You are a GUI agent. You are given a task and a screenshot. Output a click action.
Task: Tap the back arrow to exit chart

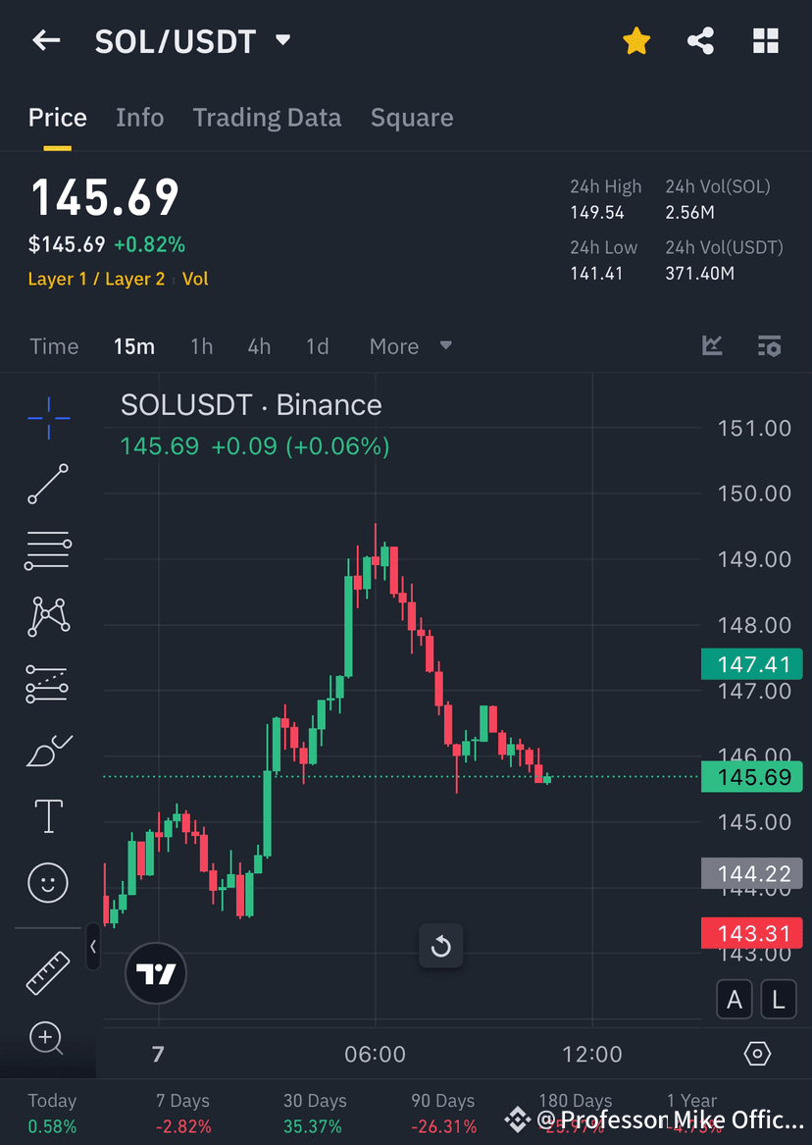(46, 40)
